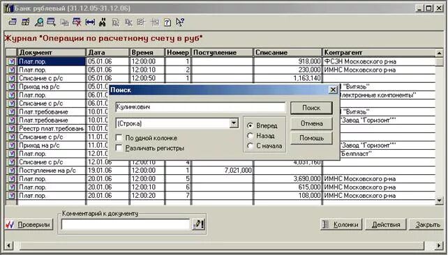Select the Назад radio button
The image size is (448, 255).
250,136
